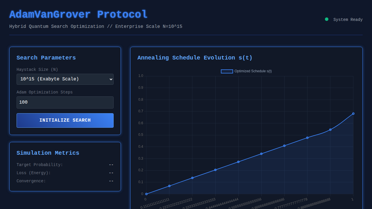The width and height of the screenshot is (372, 209).
Task: Click the data point at x=0.889
Action: coord(330,130)
